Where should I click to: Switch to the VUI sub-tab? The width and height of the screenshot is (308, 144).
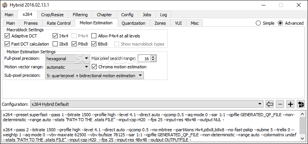point(178,23)
